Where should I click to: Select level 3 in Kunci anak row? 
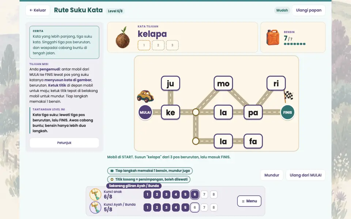click(x=166, y=195)
